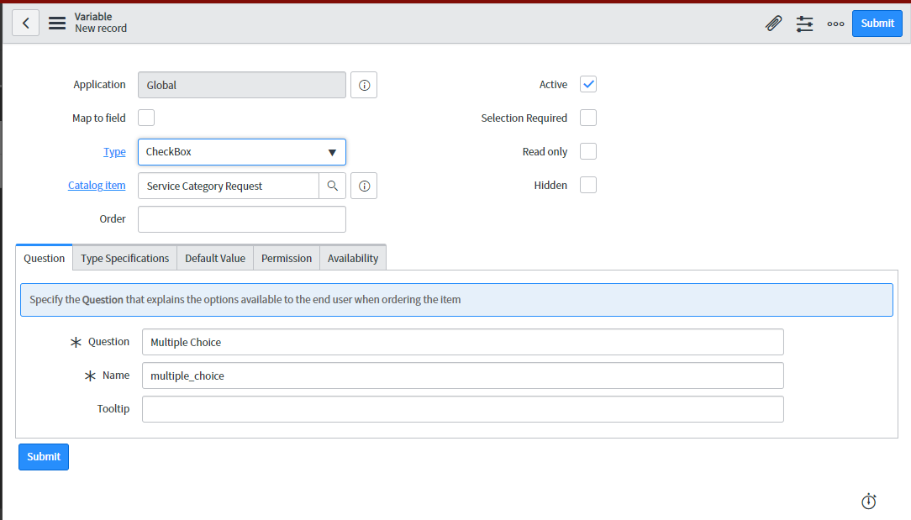
Task: Switch to the Type Specifications tab
Action: point(124,258)
